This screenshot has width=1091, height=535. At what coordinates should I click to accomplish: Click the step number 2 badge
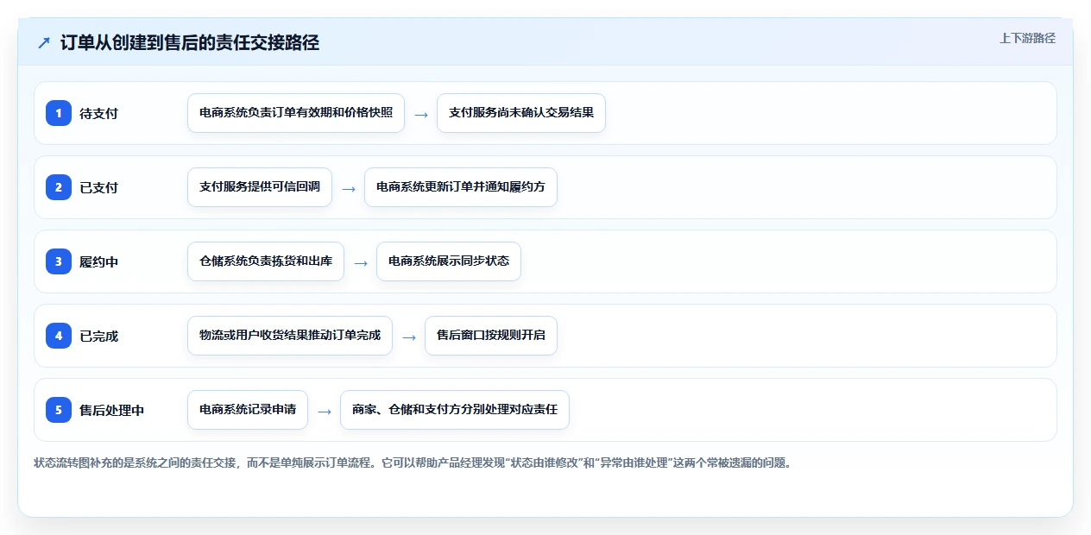[59, 187]
